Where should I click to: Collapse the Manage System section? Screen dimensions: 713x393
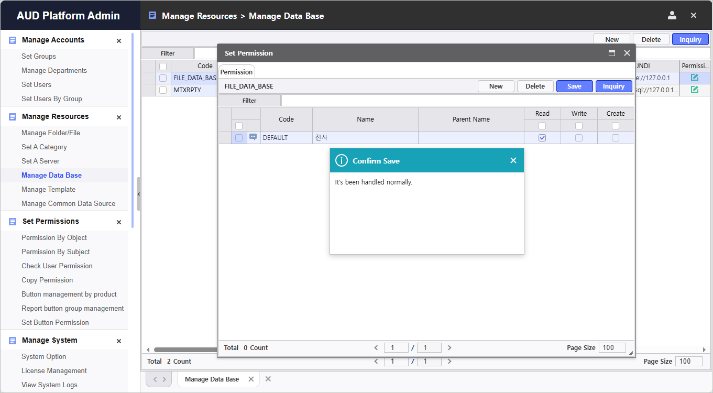(x=119, y=341)
